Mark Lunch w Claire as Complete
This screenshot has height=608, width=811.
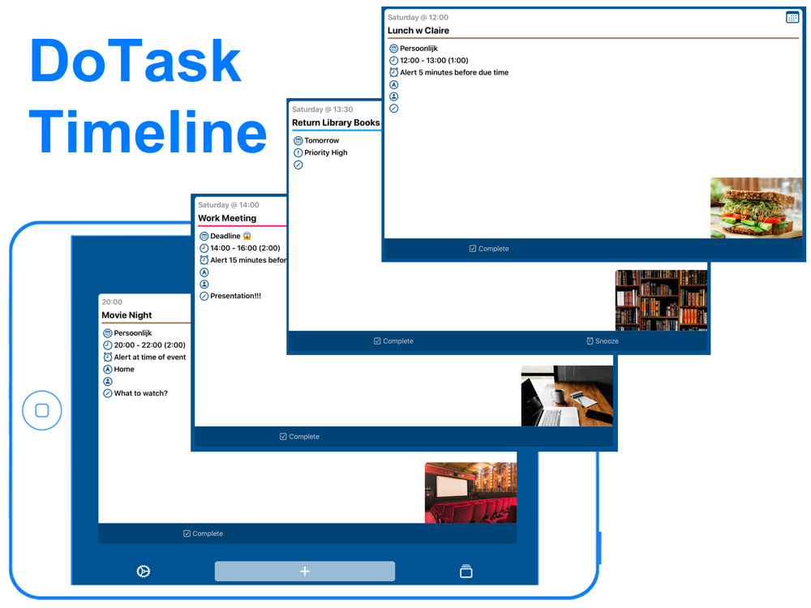(489, 249)
